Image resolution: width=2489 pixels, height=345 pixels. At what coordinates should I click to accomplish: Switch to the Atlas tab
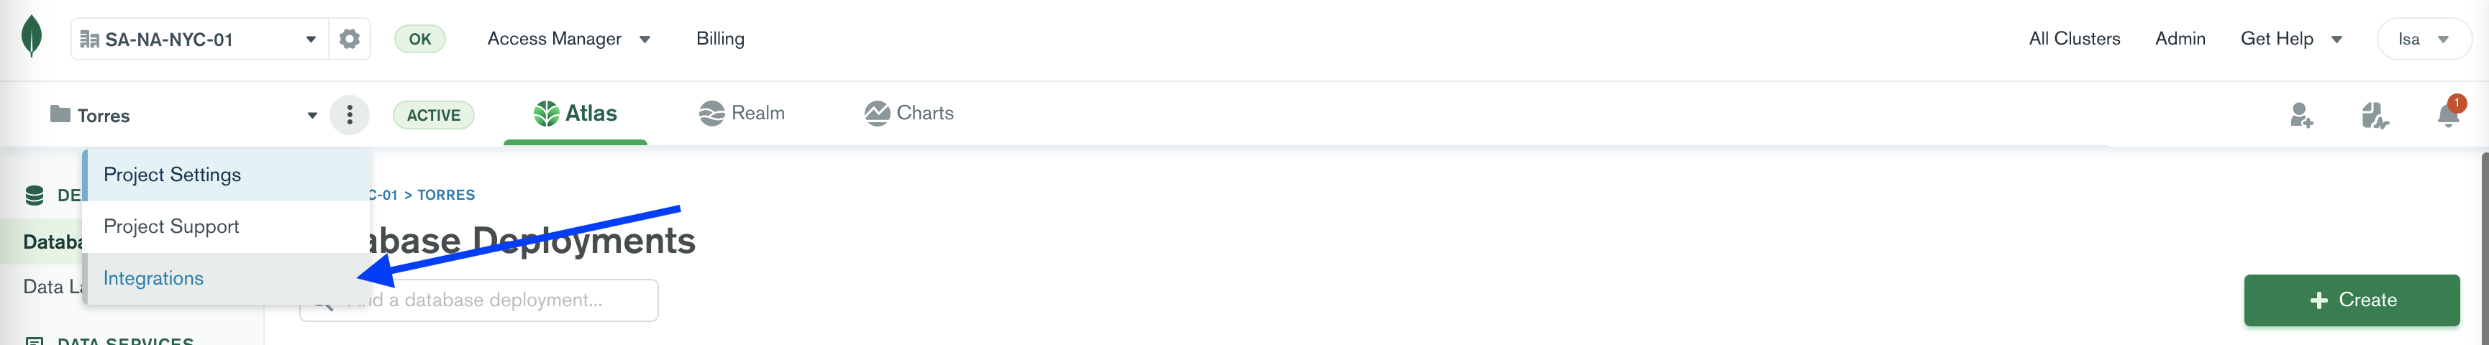point(575,114)
